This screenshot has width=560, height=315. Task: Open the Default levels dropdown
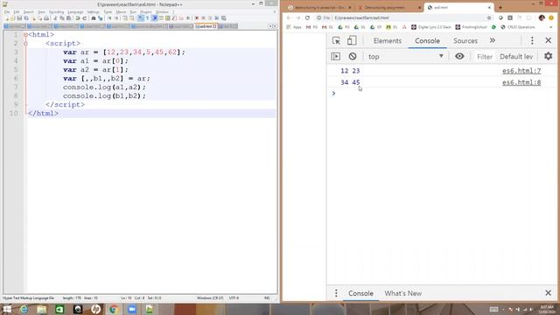pyautogui.click(x=516, y=57)
